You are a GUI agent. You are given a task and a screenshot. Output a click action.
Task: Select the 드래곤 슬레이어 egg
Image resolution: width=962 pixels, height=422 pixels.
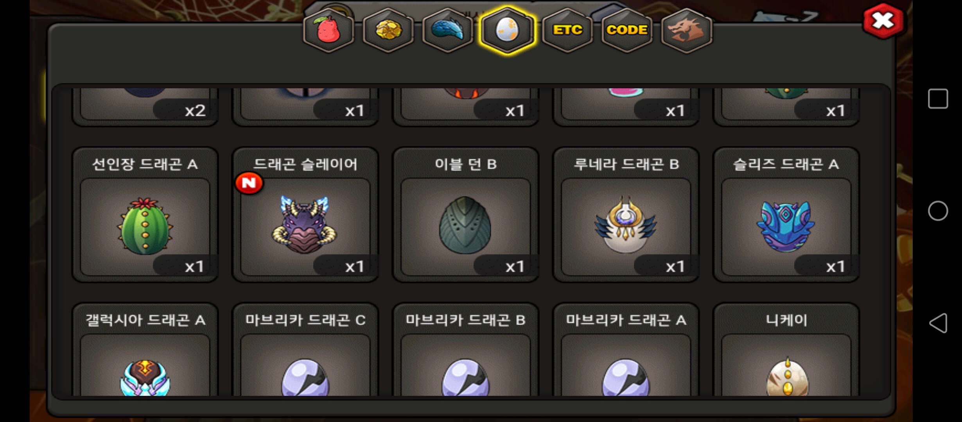coord(305,215)
